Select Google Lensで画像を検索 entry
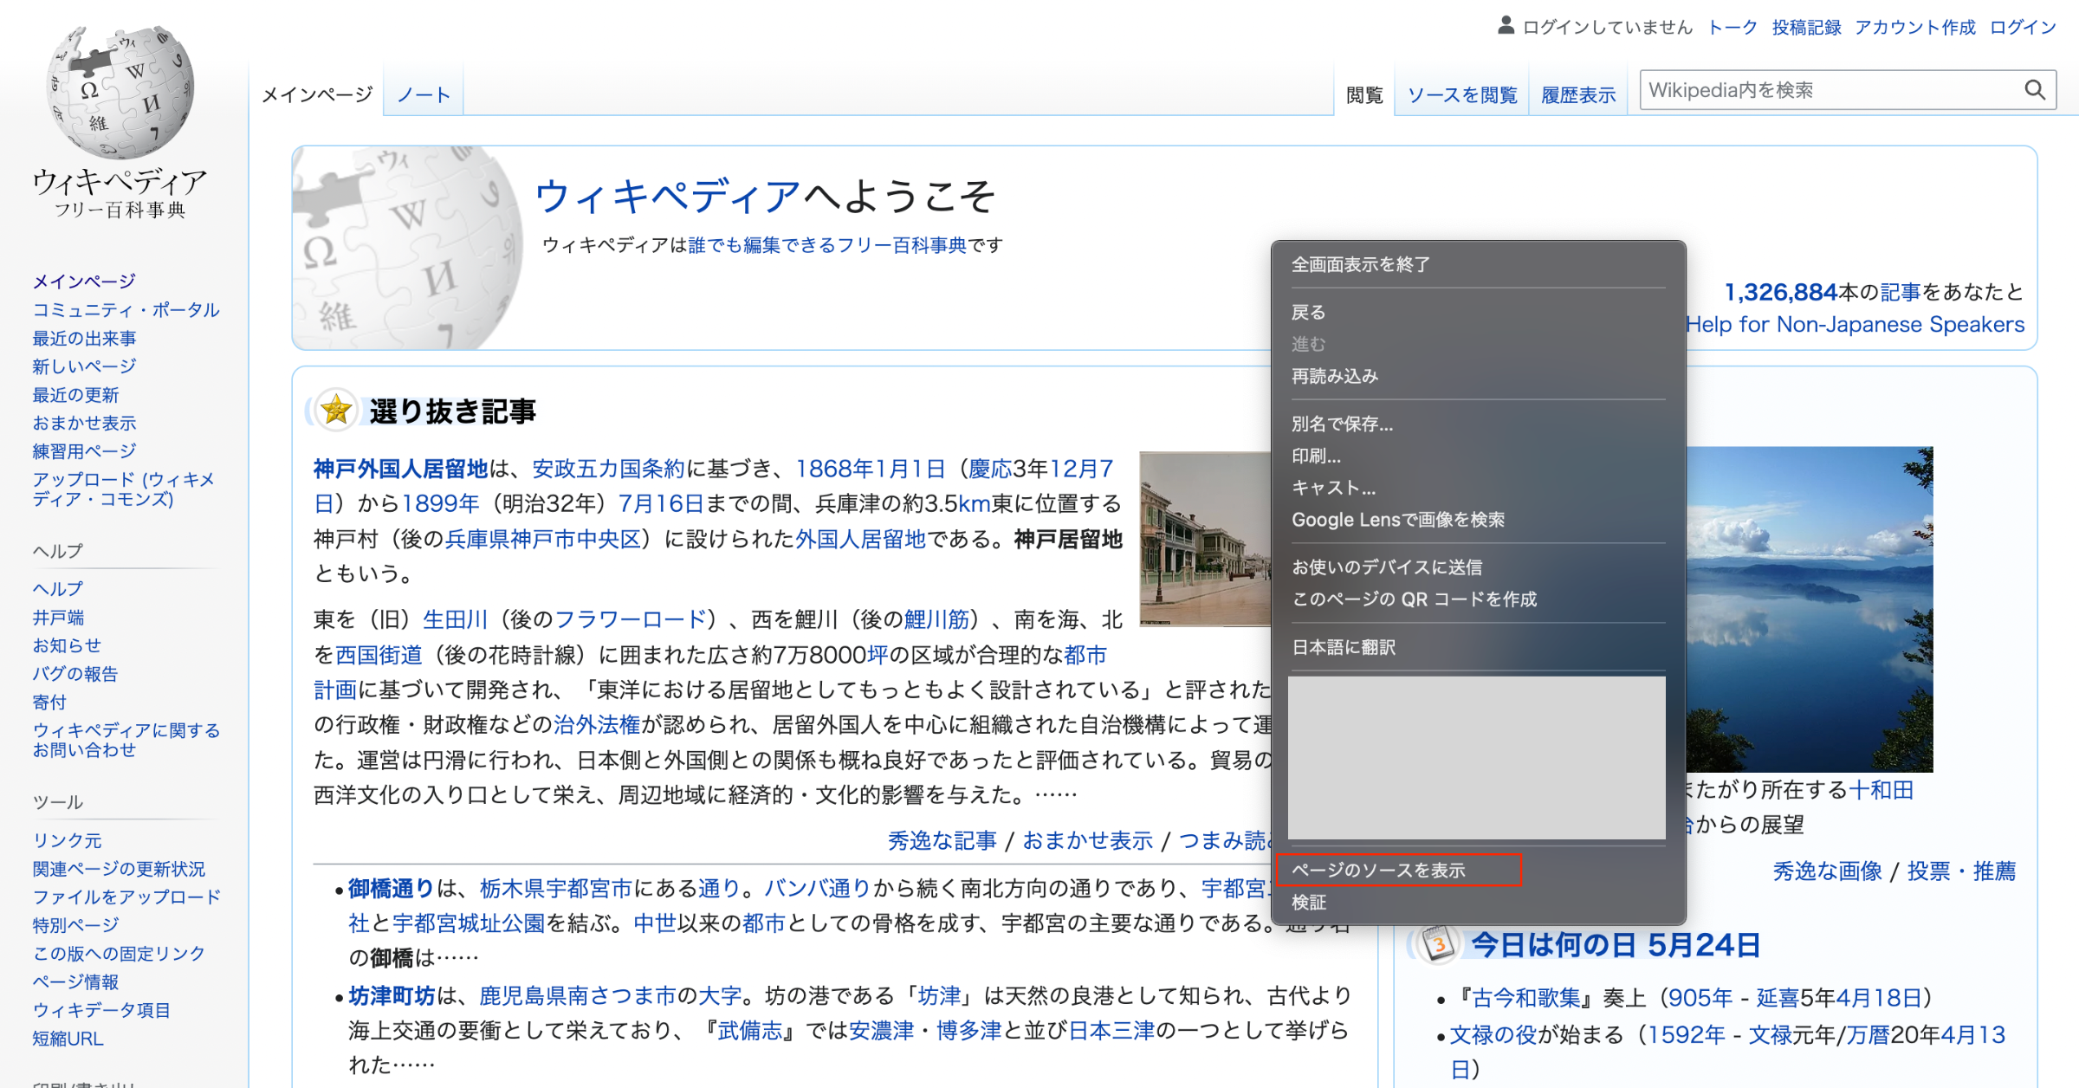 click(1478, 520)
